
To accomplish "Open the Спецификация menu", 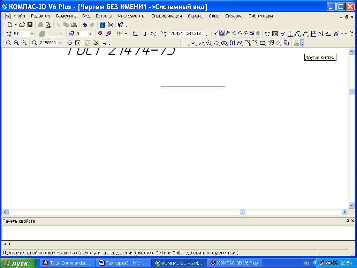I will (x=167, y=16).
